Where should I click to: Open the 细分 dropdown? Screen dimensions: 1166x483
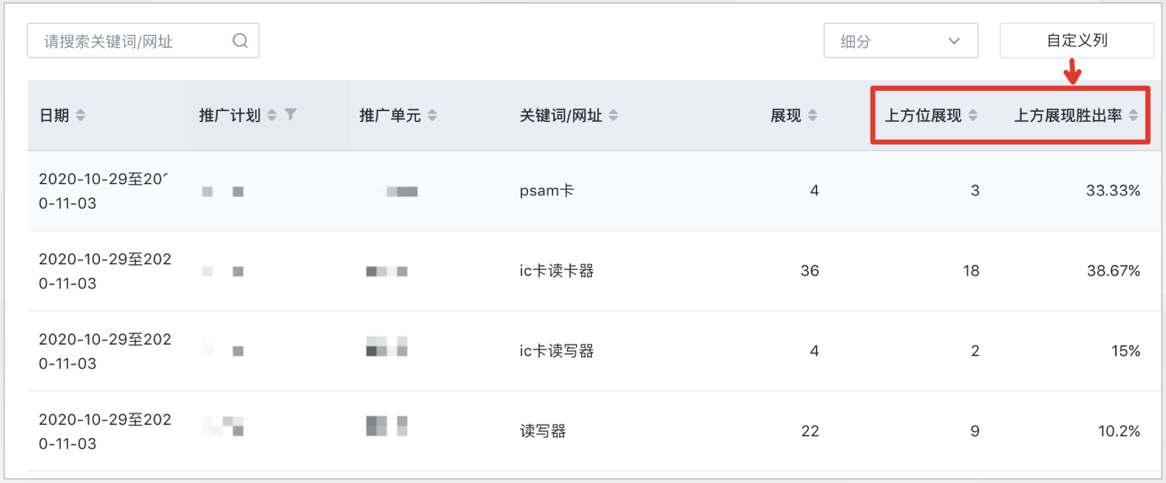point(900,41)
